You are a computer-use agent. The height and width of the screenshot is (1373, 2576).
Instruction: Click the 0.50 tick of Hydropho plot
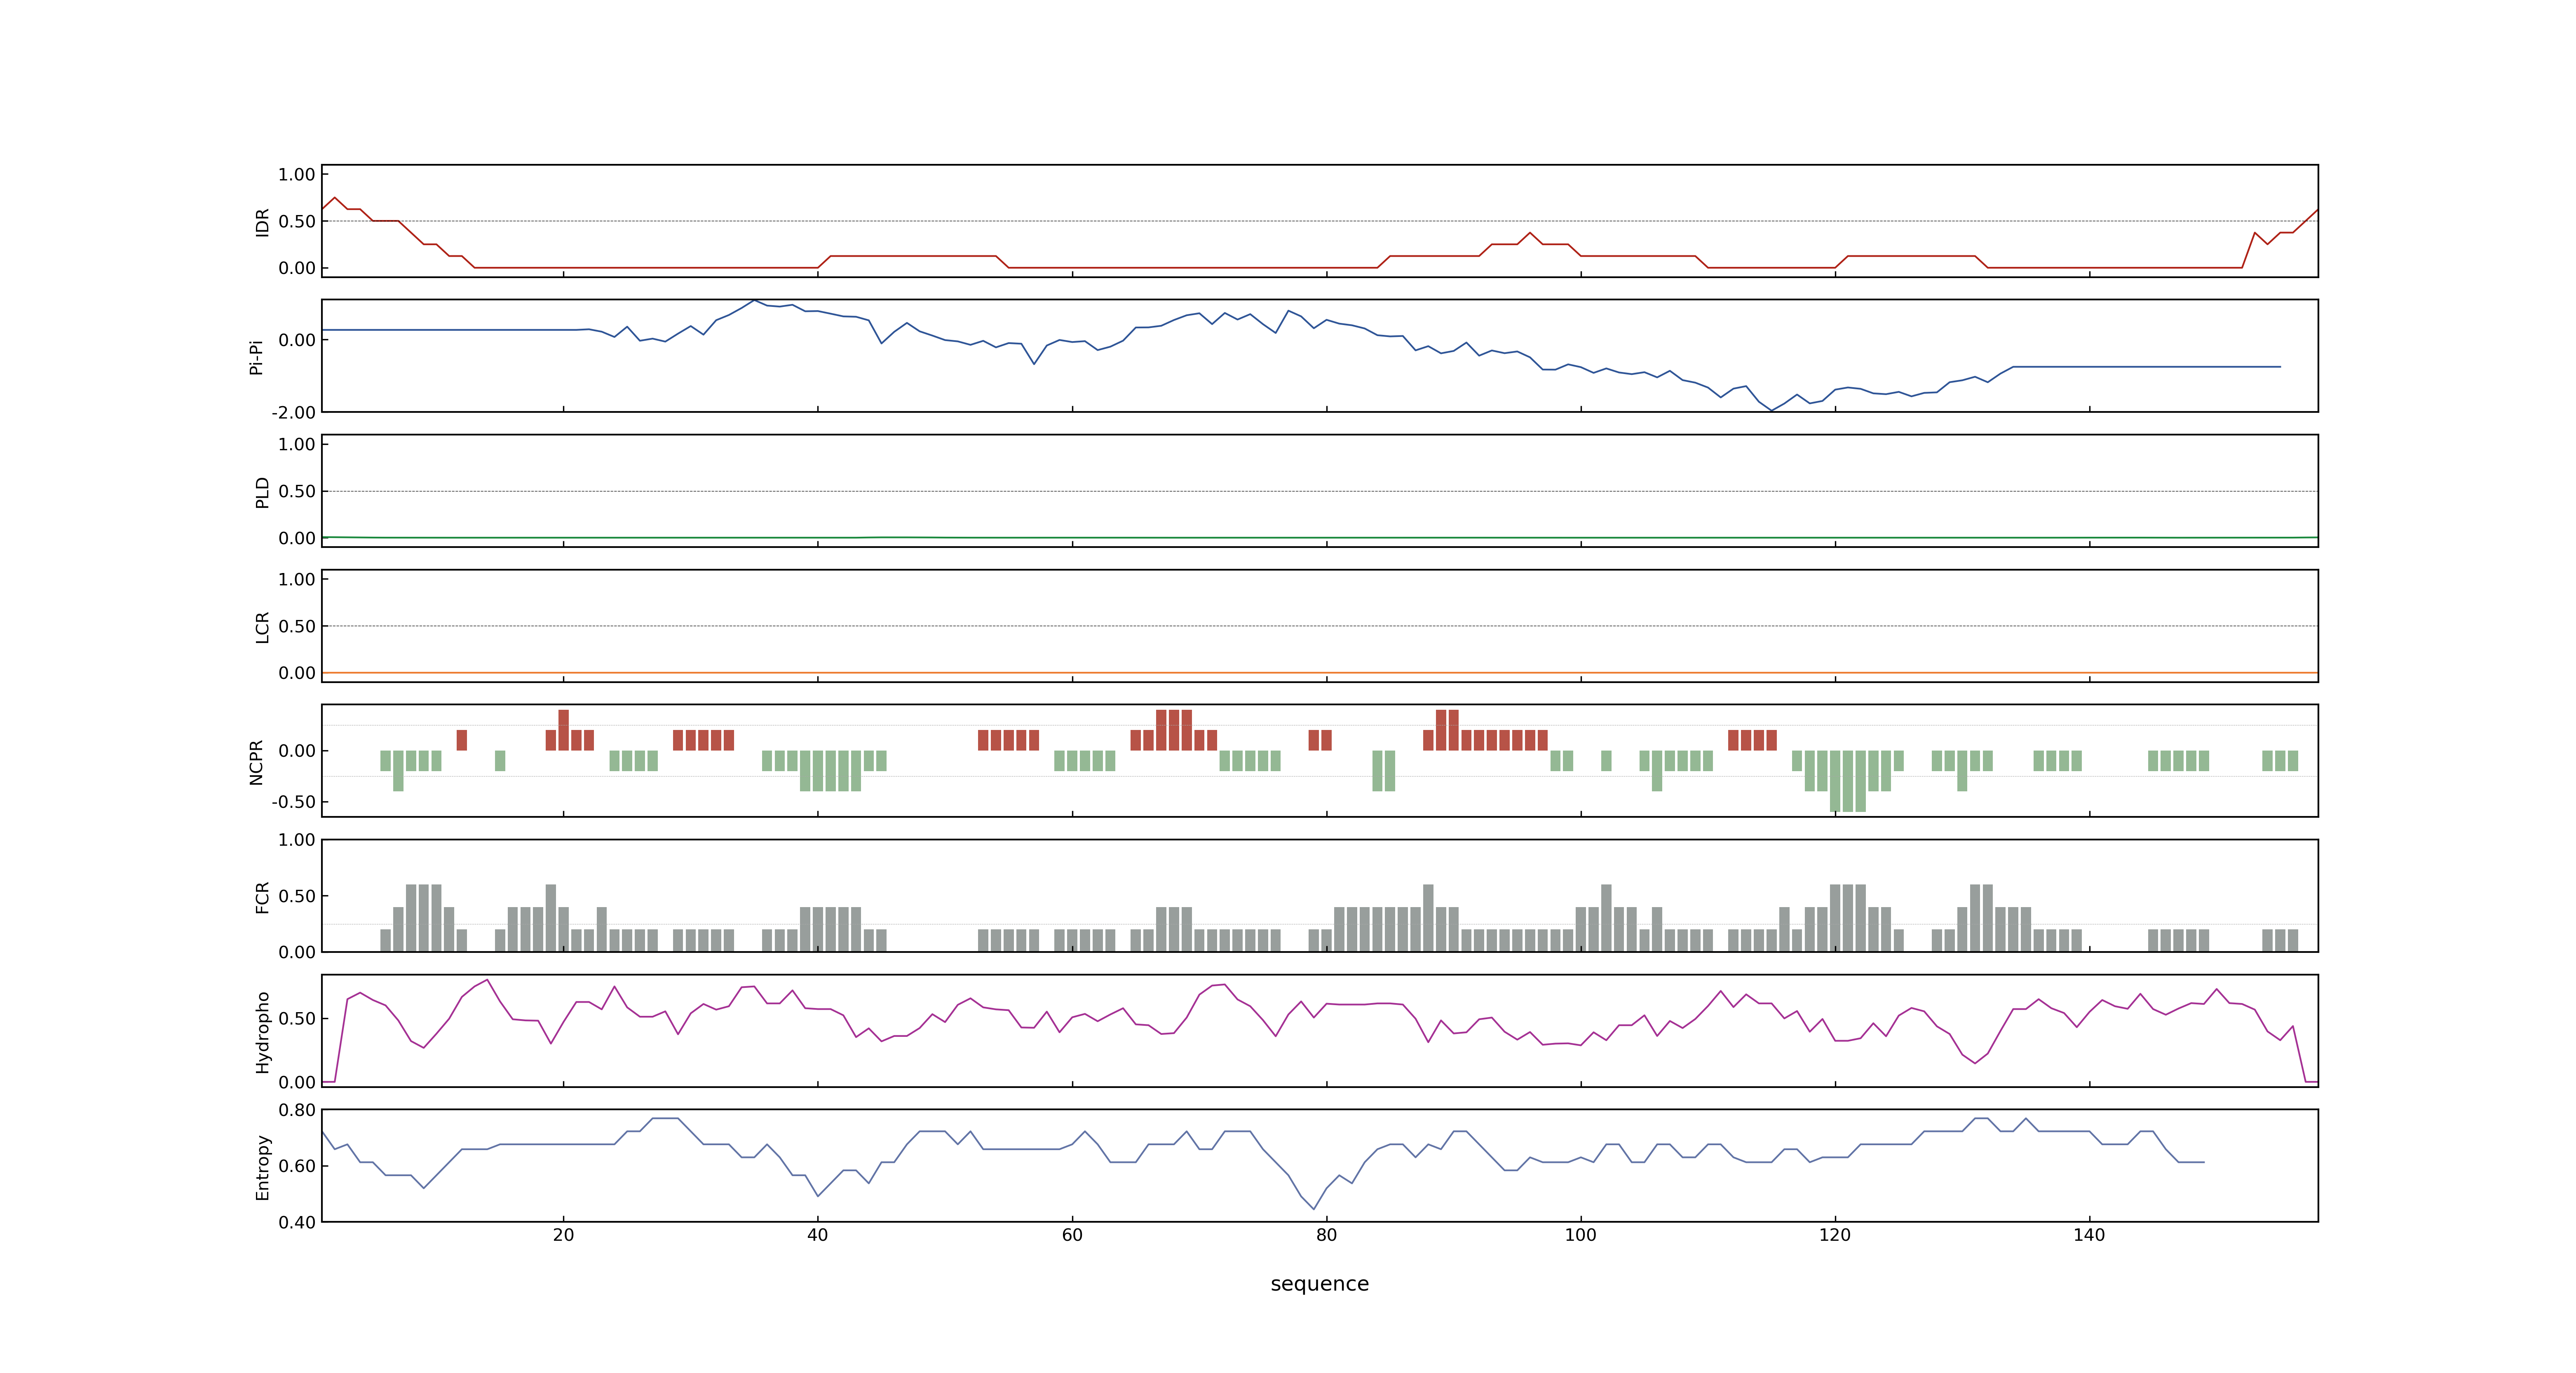[297, 1019]
